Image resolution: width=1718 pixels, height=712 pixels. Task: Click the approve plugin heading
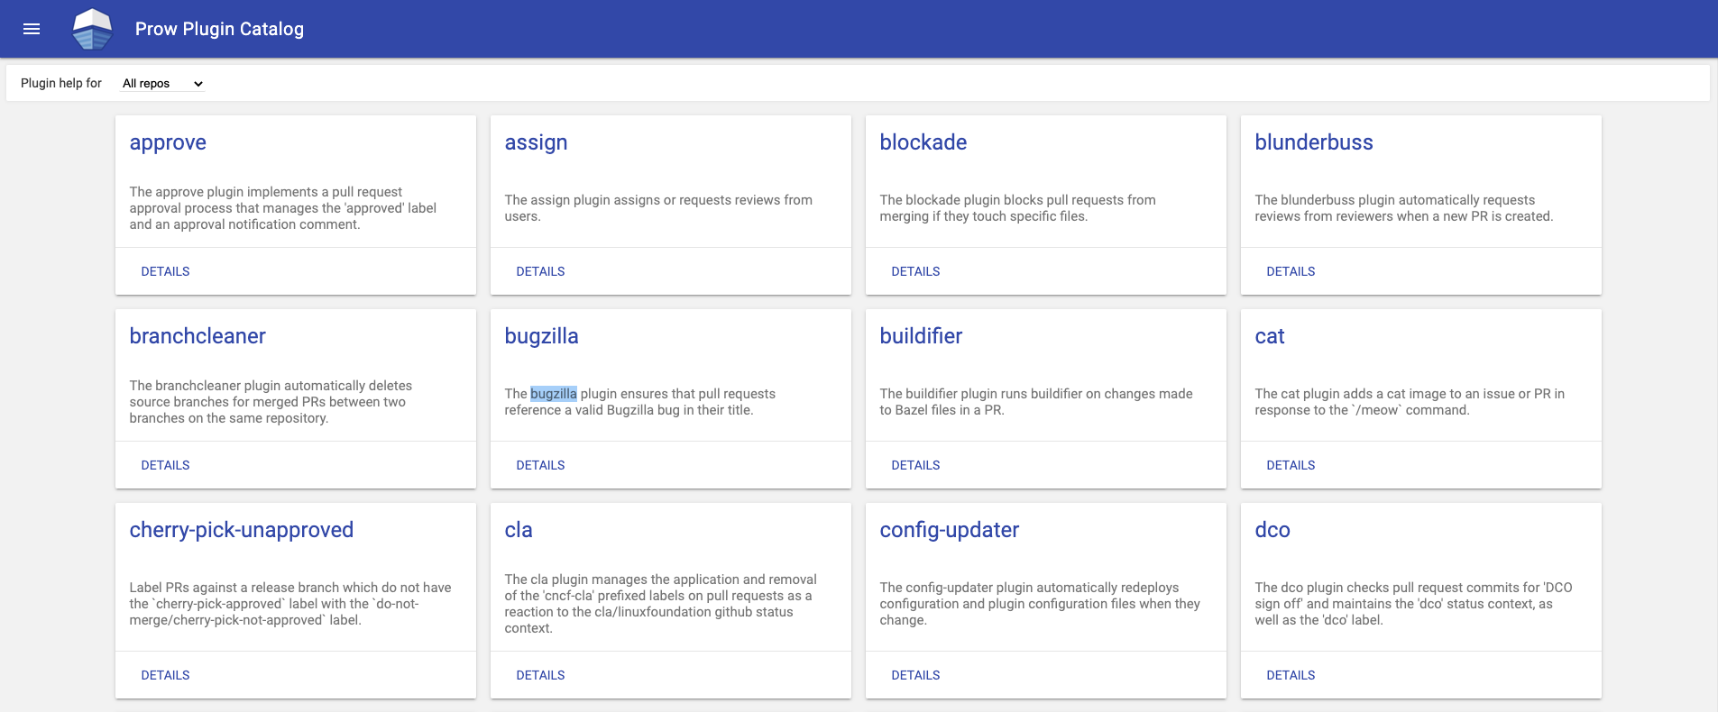(168, 142)
